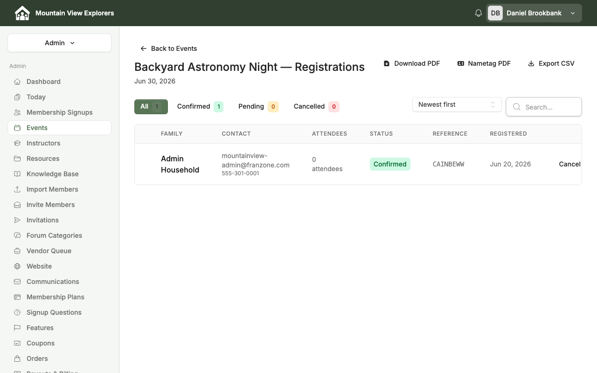Click the CONTACT column header
597x373 pixels.
236,134
